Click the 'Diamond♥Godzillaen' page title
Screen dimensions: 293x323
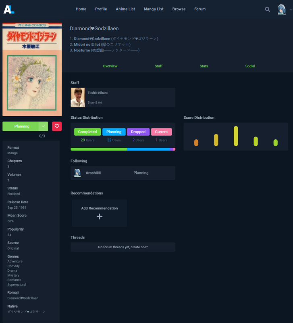[x=94, y=28]
